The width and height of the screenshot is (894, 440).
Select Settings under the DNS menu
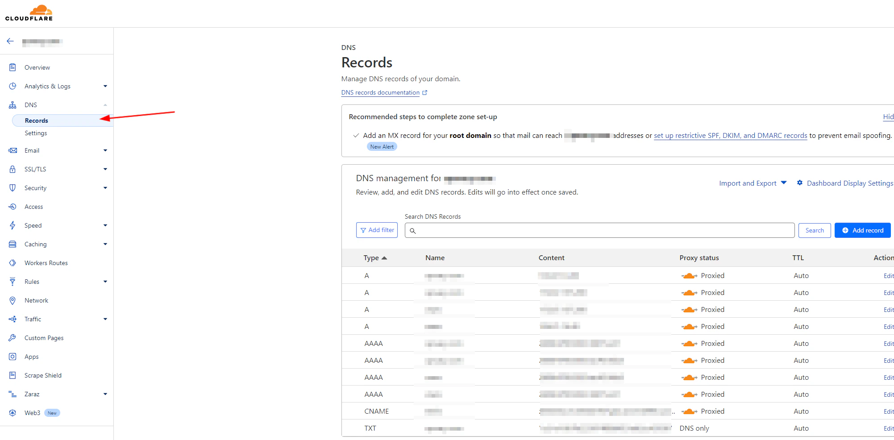(x=36, y=133)
